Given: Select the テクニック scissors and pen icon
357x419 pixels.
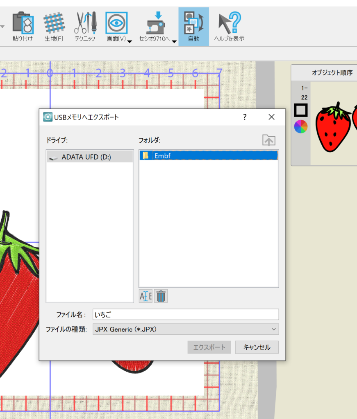Looking at the screenshot, I should click(85, 24).
